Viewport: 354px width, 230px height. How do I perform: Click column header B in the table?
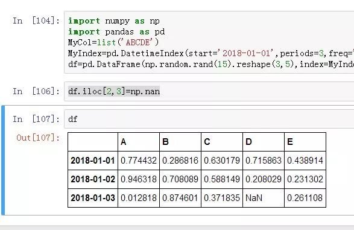click(x=180, y=142)
